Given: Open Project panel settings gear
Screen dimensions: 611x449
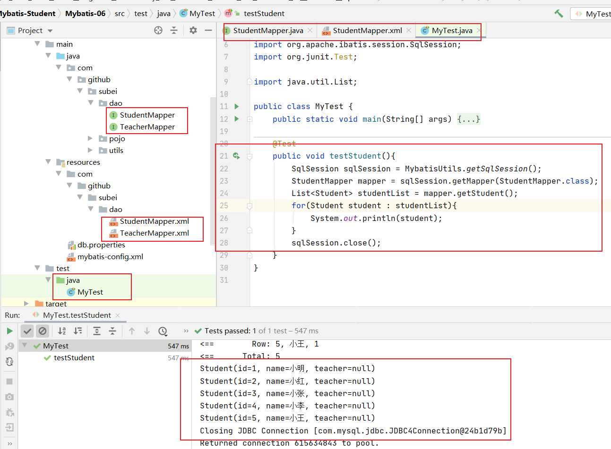Looking at the screenshot, I should tap(193, 31).
